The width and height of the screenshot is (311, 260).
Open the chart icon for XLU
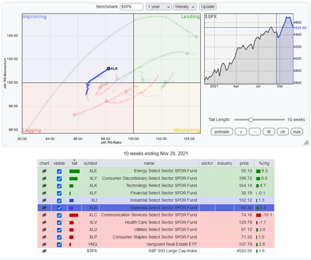tap(44, 230)
